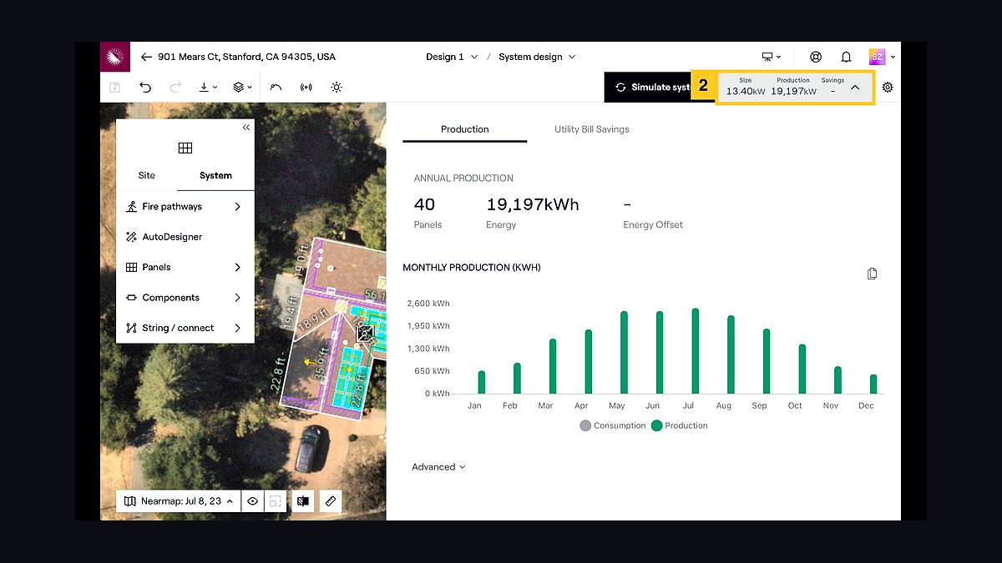Copy monthly production data icon
This screenshot has width=1002, height=563.
873,274
